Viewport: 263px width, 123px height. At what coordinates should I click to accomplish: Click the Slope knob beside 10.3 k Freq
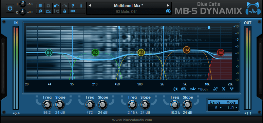click(x=187, y=105)
